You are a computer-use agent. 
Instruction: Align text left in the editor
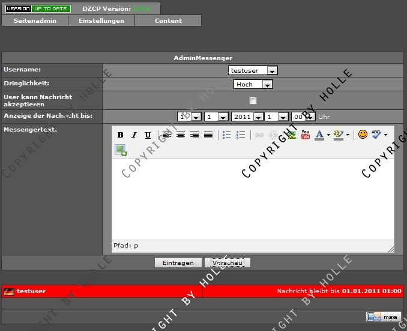pyautogui.click(x=167, y=135)
